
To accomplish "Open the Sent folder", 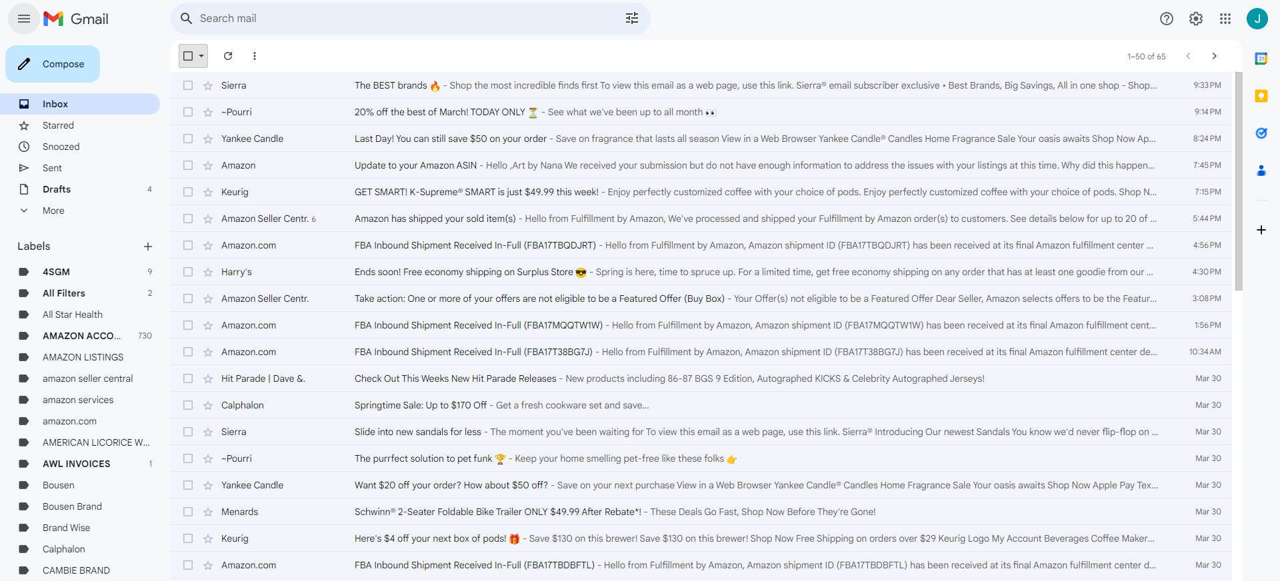I will click(x=80, y=168).
